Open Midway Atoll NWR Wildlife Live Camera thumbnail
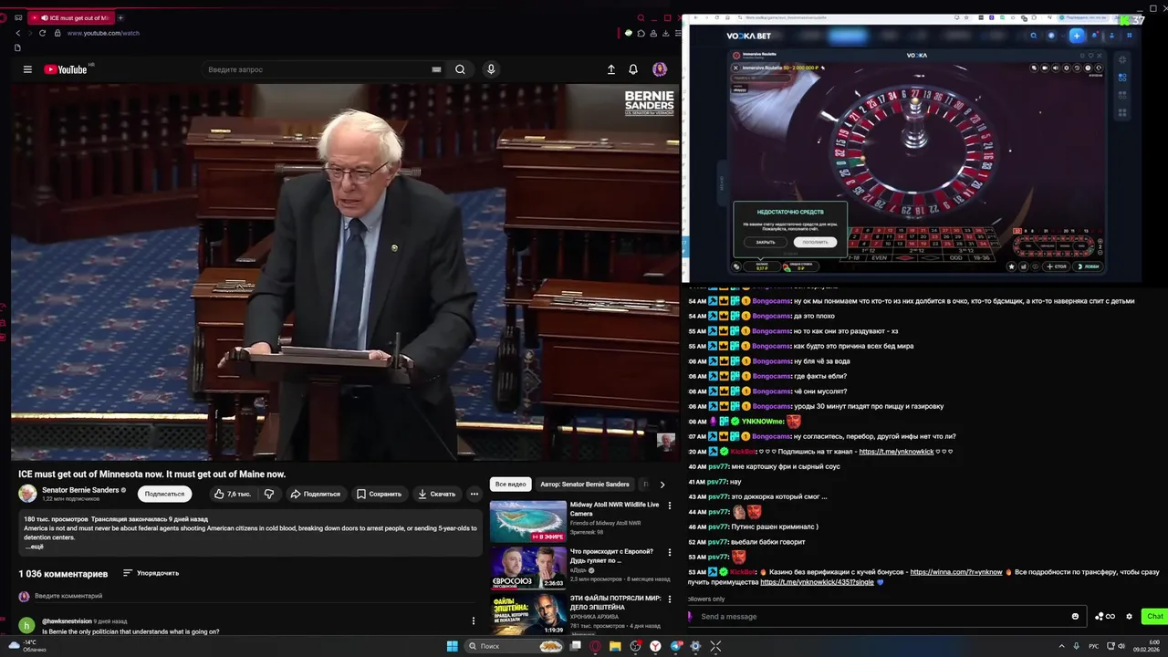 pyautogui.click(x=528, y=522)
